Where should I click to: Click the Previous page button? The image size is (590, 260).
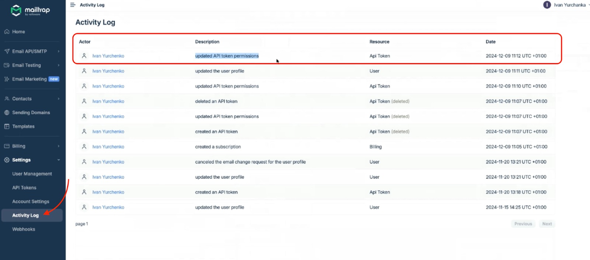[x=523, y=224]
